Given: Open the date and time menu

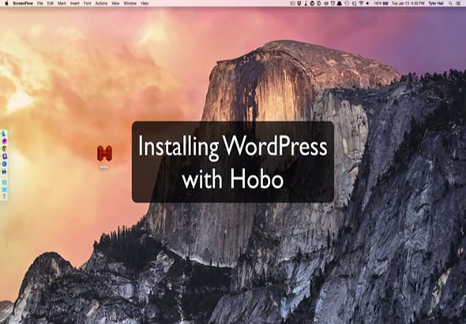Looking at the screenshot, I should pos(408,3).
